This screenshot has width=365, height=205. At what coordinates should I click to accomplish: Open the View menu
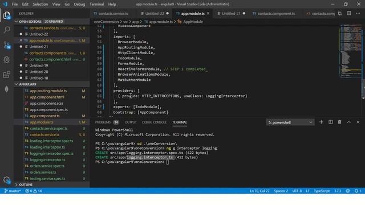click(x=56, y=4)
